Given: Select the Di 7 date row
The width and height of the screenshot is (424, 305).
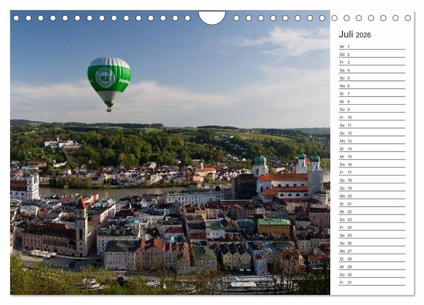Looking at the screenshot, I should pyautogui.click(x=372, y=94).
